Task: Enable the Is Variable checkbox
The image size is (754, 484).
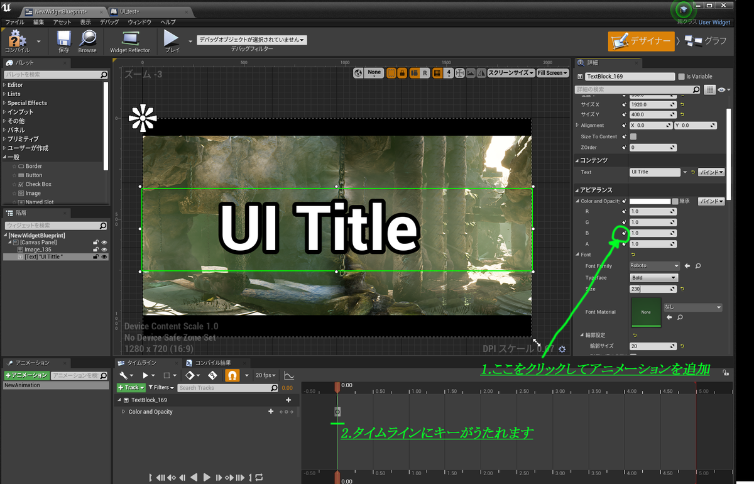Action: click(x=682, y=76)
